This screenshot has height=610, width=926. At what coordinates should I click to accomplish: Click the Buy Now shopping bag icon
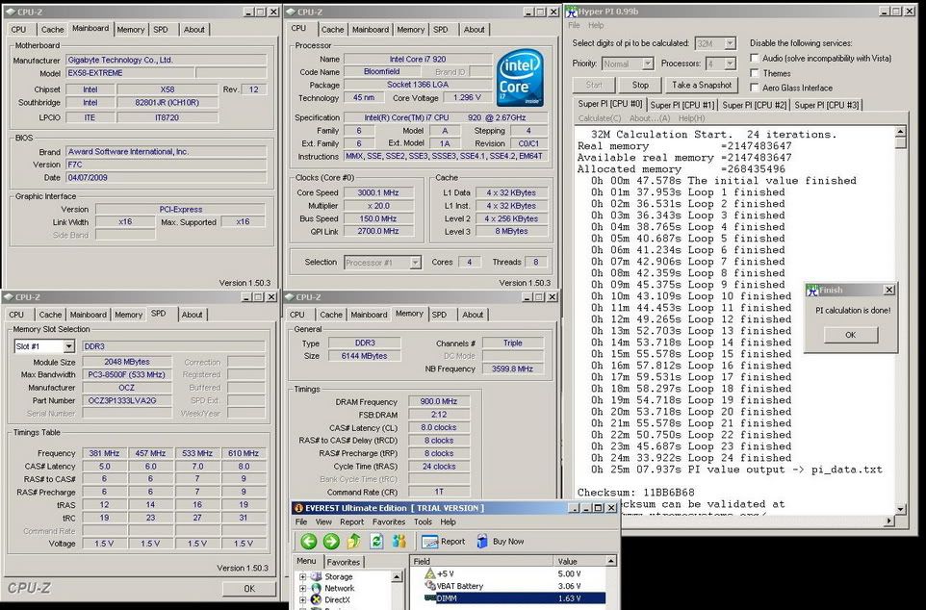pos(483,542)
